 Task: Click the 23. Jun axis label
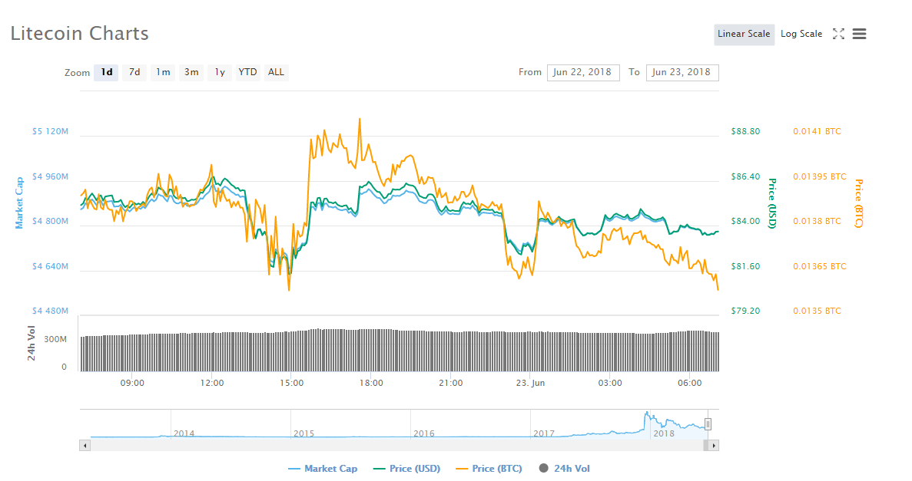pos(530,383)
